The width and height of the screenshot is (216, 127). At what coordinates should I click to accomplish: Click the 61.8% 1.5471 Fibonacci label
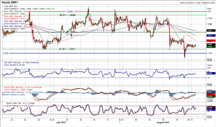pos(67,49)
